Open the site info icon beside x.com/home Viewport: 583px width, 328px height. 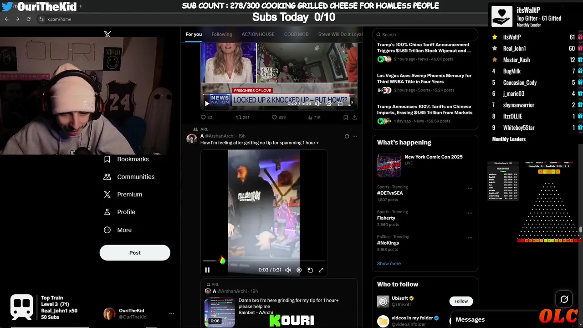(x=41, y=19)
